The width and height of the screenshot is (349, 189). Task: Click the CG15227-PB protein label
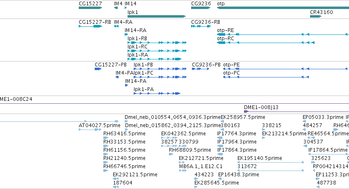point(111,65)
